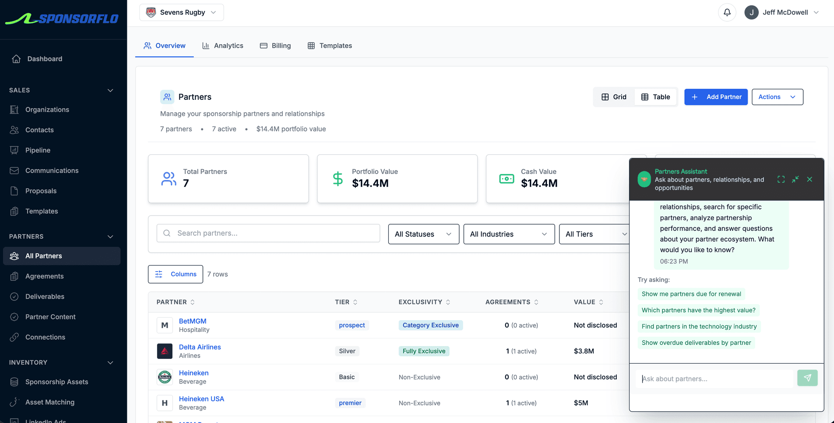Send chat message with the paper plane icon

[808, 378]
